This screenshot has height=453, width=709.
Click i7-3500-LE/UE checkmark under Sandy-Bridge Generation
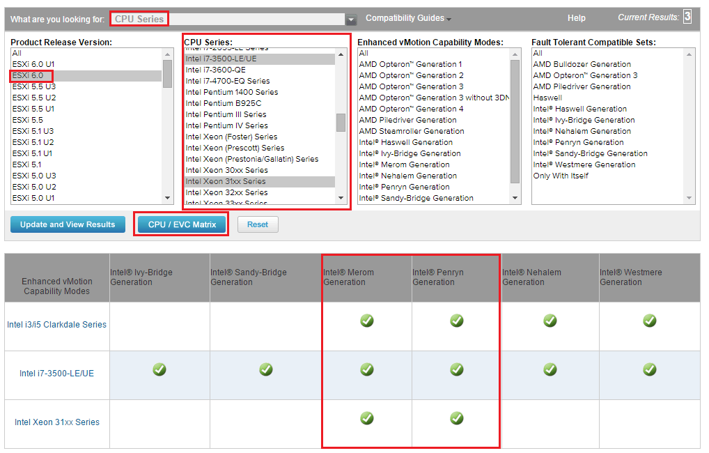pos(266,369)
